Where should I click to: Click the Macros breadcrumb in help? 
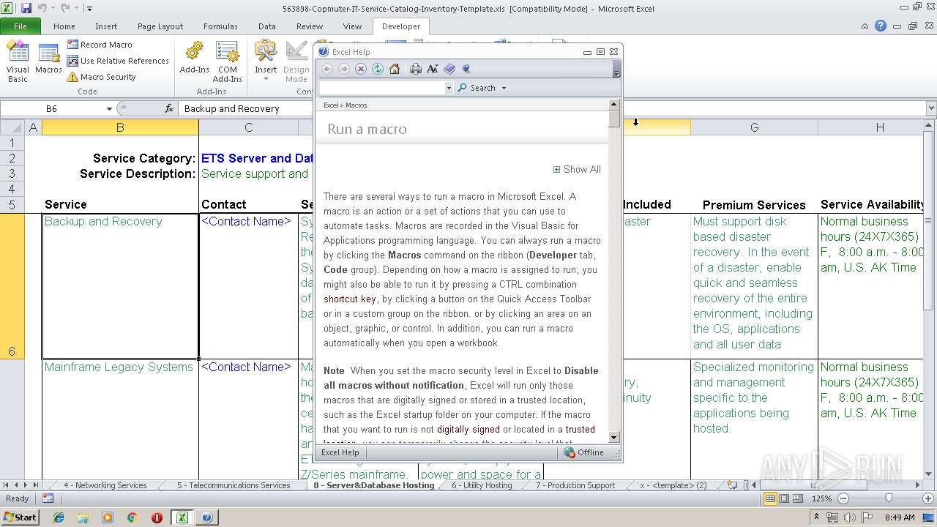click(356, 105)
